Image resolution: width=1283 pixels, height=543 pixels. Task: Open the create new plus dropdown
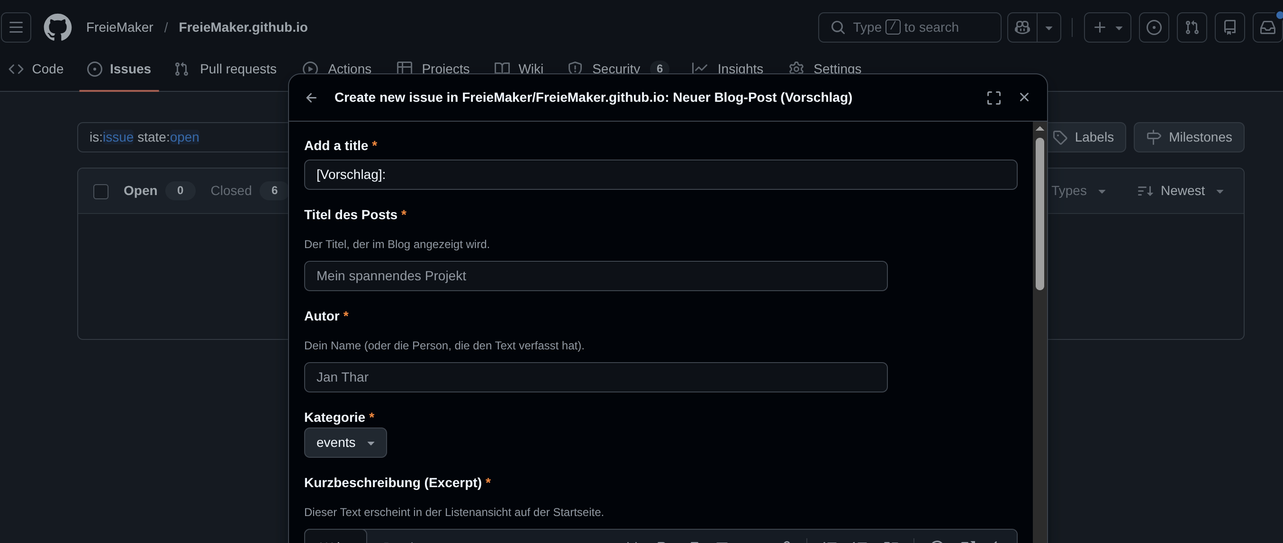(1107, 27)
